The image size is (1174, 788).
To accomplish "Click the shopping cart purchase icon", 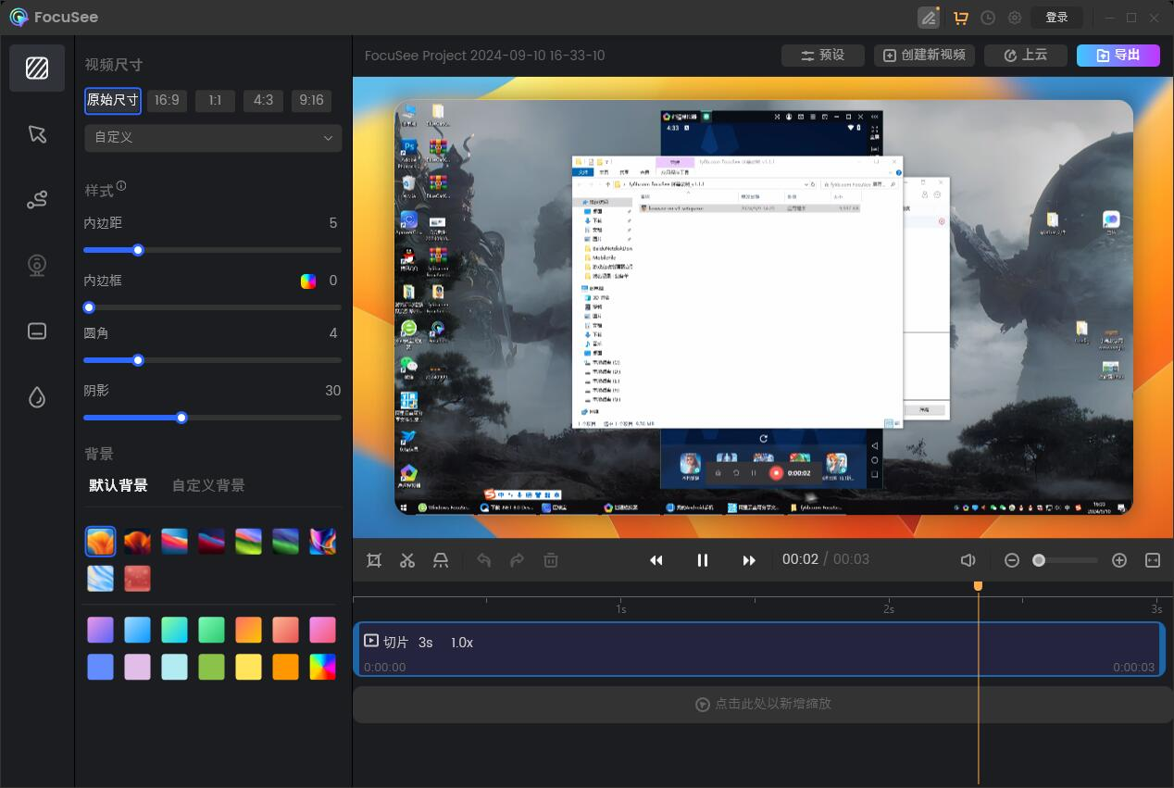I will click(x=960, y=18).
